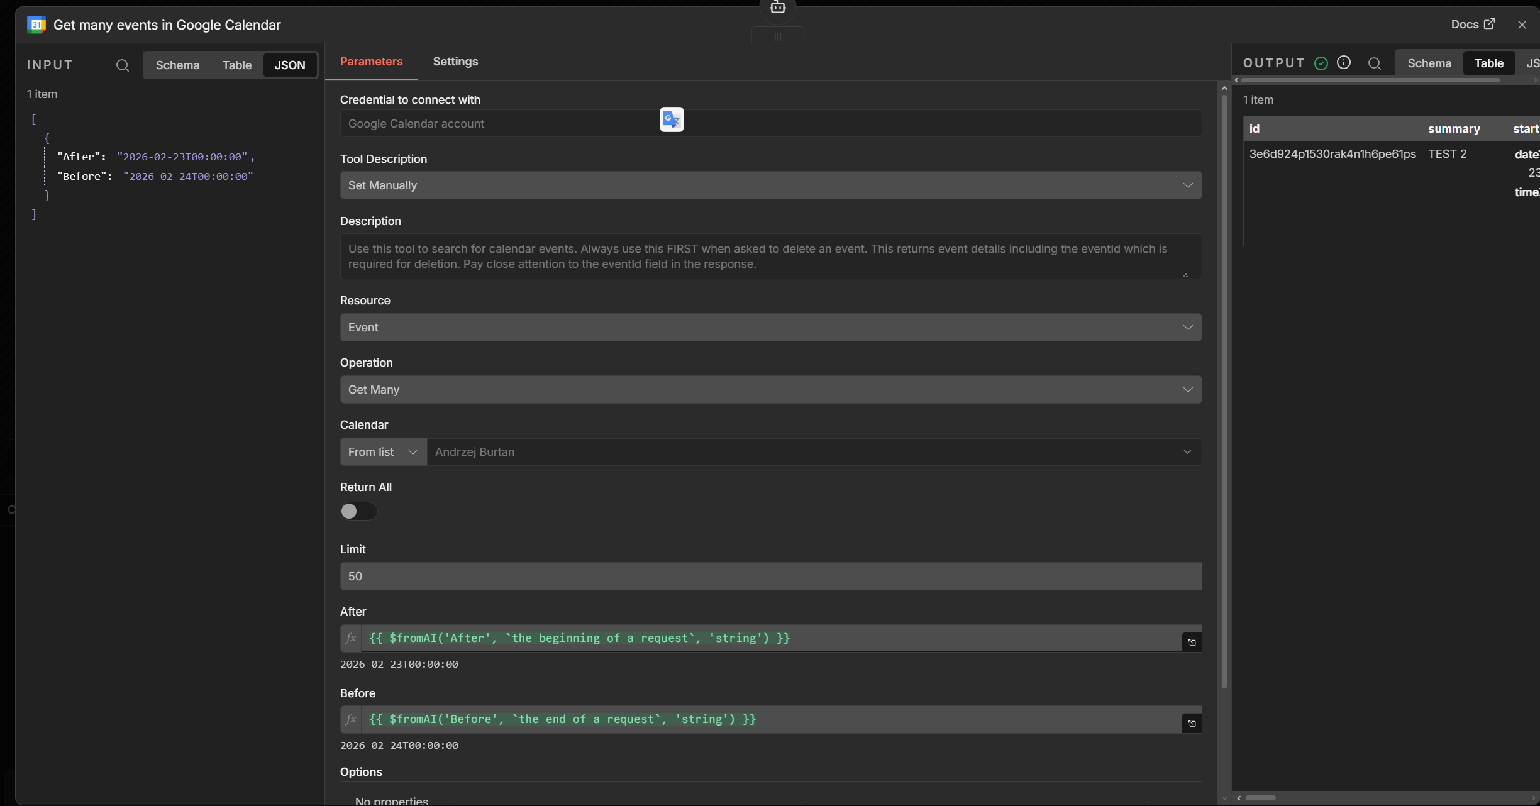The height and width of the screenshot is (806, 1540).
Task: Click the Google Translate icon in the credential field
Action: [x=672, y=119]
